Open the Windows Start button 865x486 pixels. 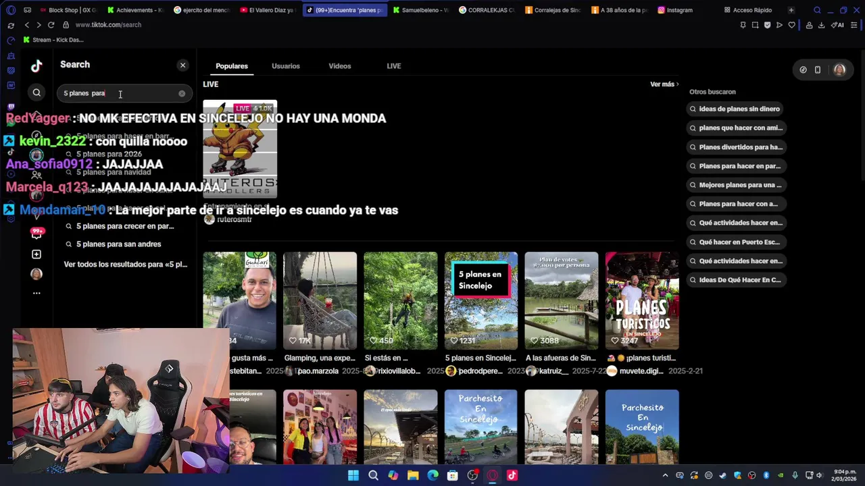click(x=353, y=476)
